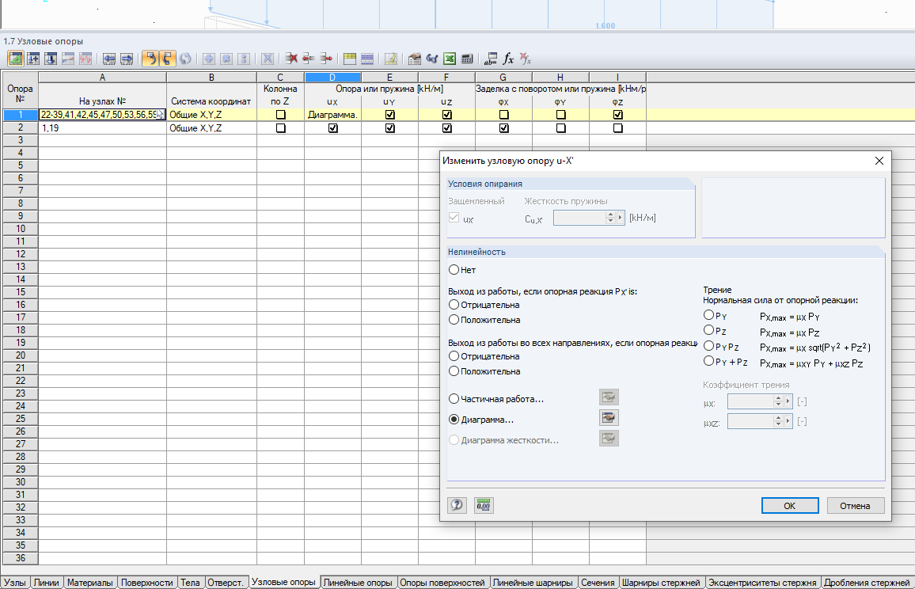Switch to the 'Линейные опоры' tab
The width and height of the screenshot is (915, 589).
358,583
